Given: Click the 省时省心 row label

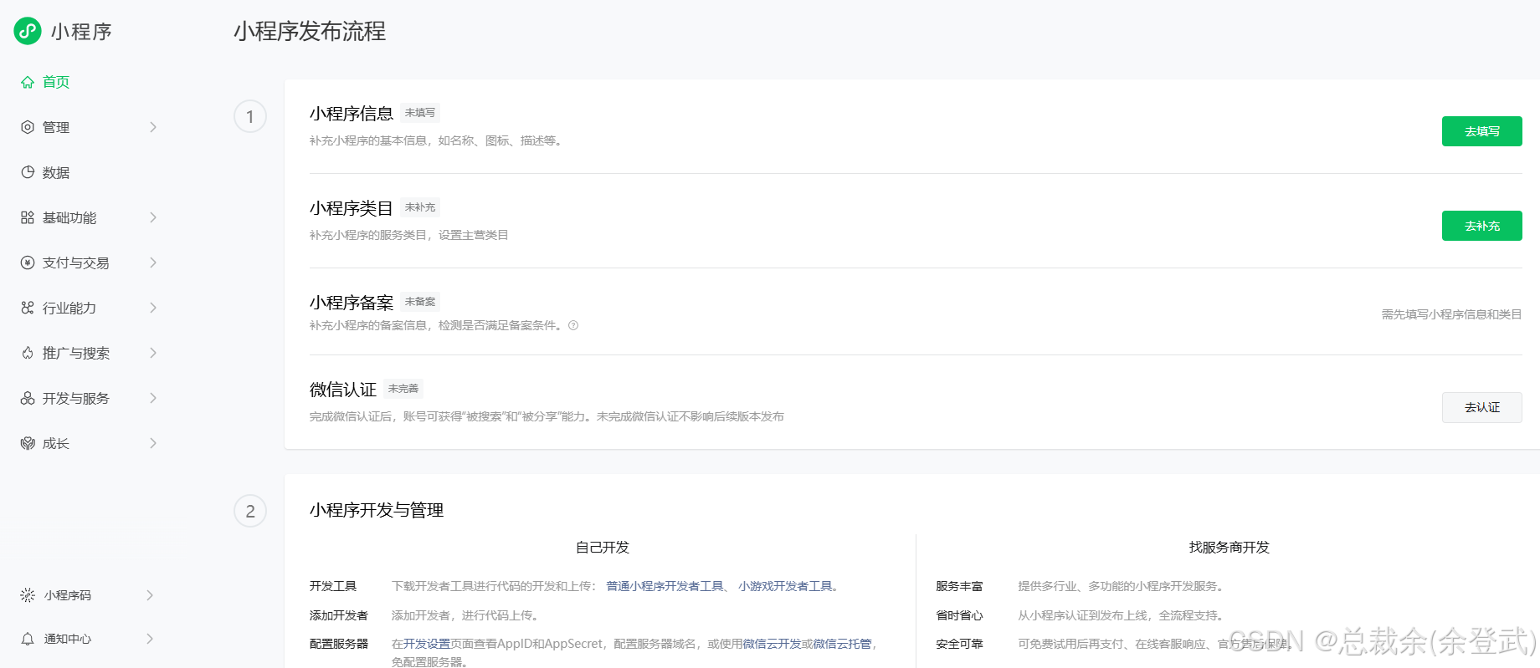Looking at the screenshot, I should [x=959, y=615].
